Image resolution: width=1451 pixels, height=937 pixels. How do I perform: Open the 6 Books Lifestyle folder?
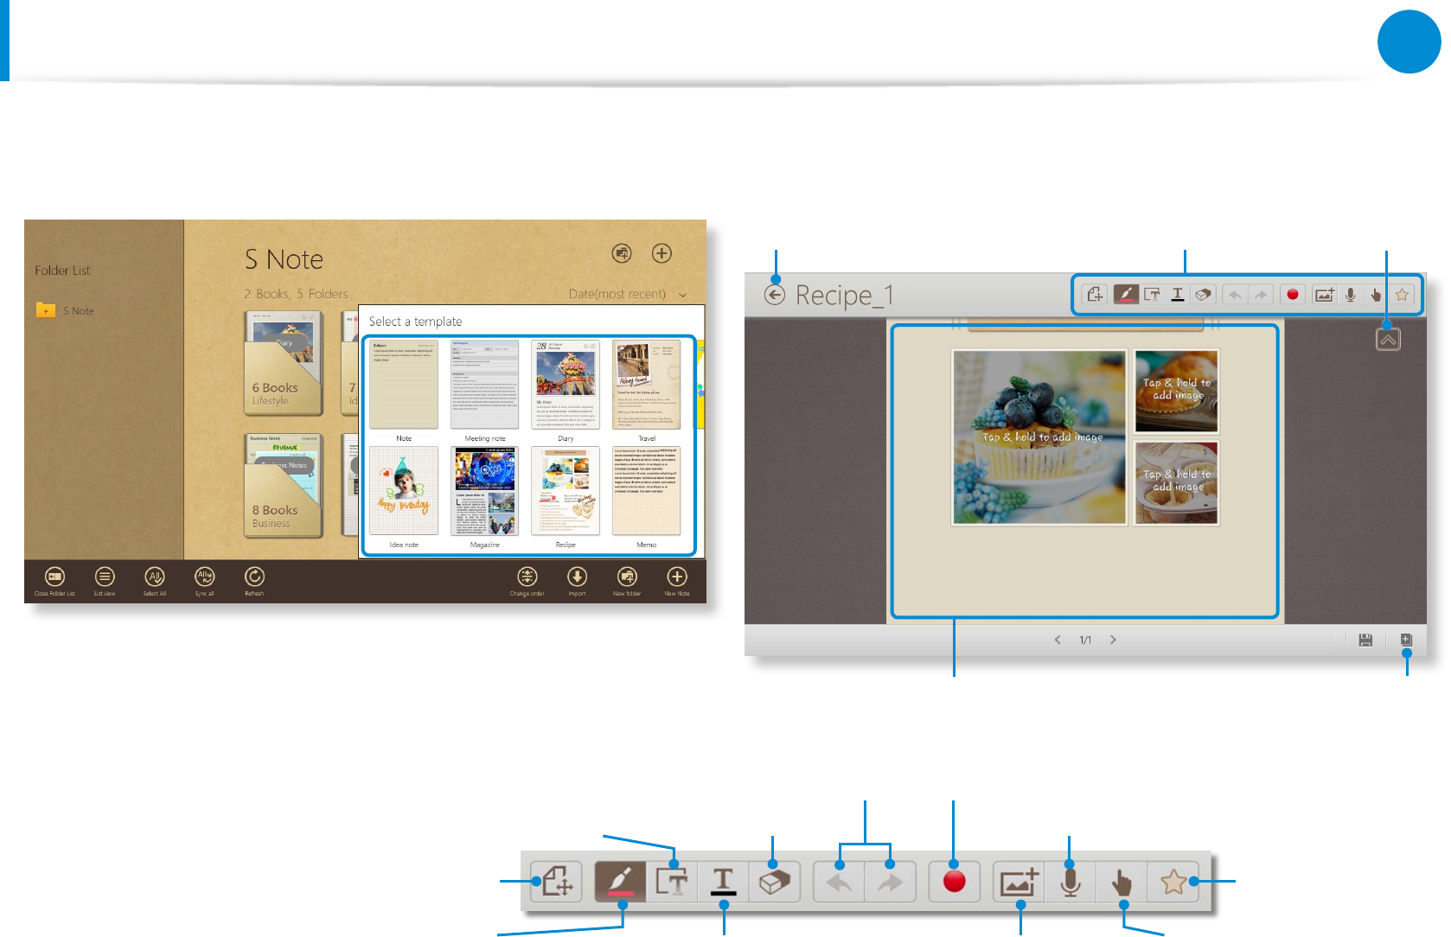tap(283, 362)
